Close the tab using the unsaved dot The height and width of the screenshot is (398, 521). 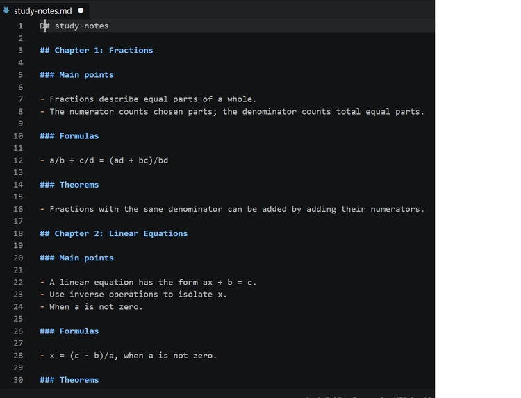pos(81,10)
